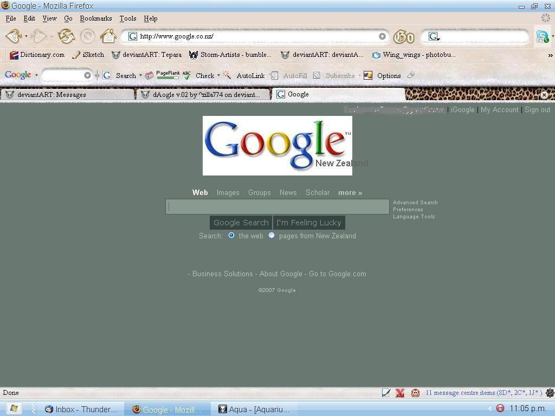555x416 pixels.
Task: Open the Edit menu
Action: pyautogui.click(x=29, y=18)
